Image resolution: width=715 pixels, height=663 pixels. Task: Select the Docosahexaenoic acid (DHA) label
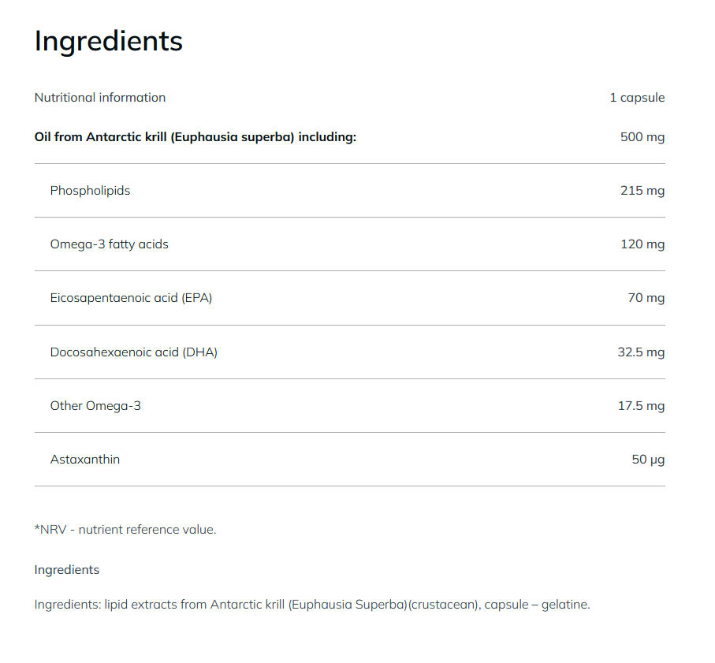click(x=133, y=352)
